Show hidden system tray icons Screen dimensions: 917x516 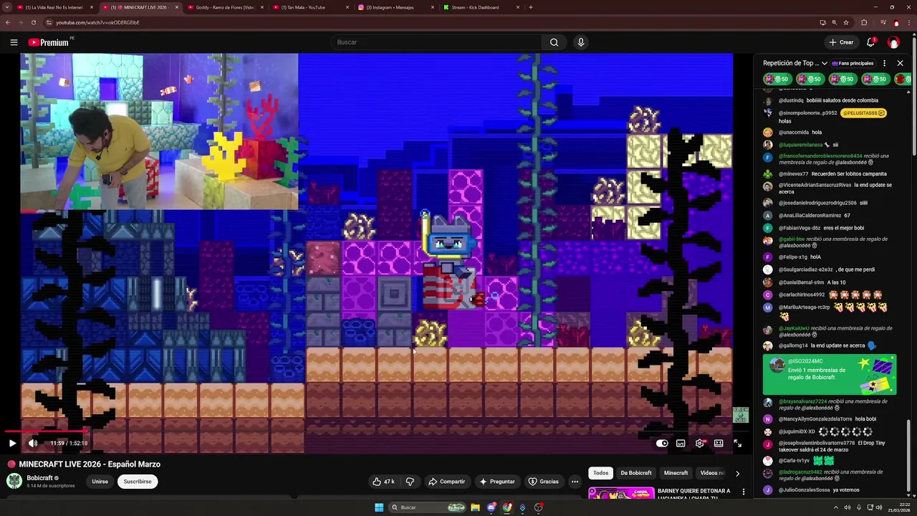pyautogui.click(x=835, y=507)
